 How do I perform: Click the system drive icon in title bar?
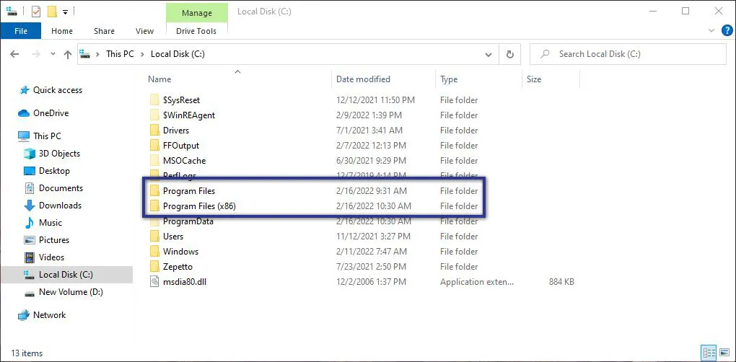pyautogui.click(x=12, y=11)
